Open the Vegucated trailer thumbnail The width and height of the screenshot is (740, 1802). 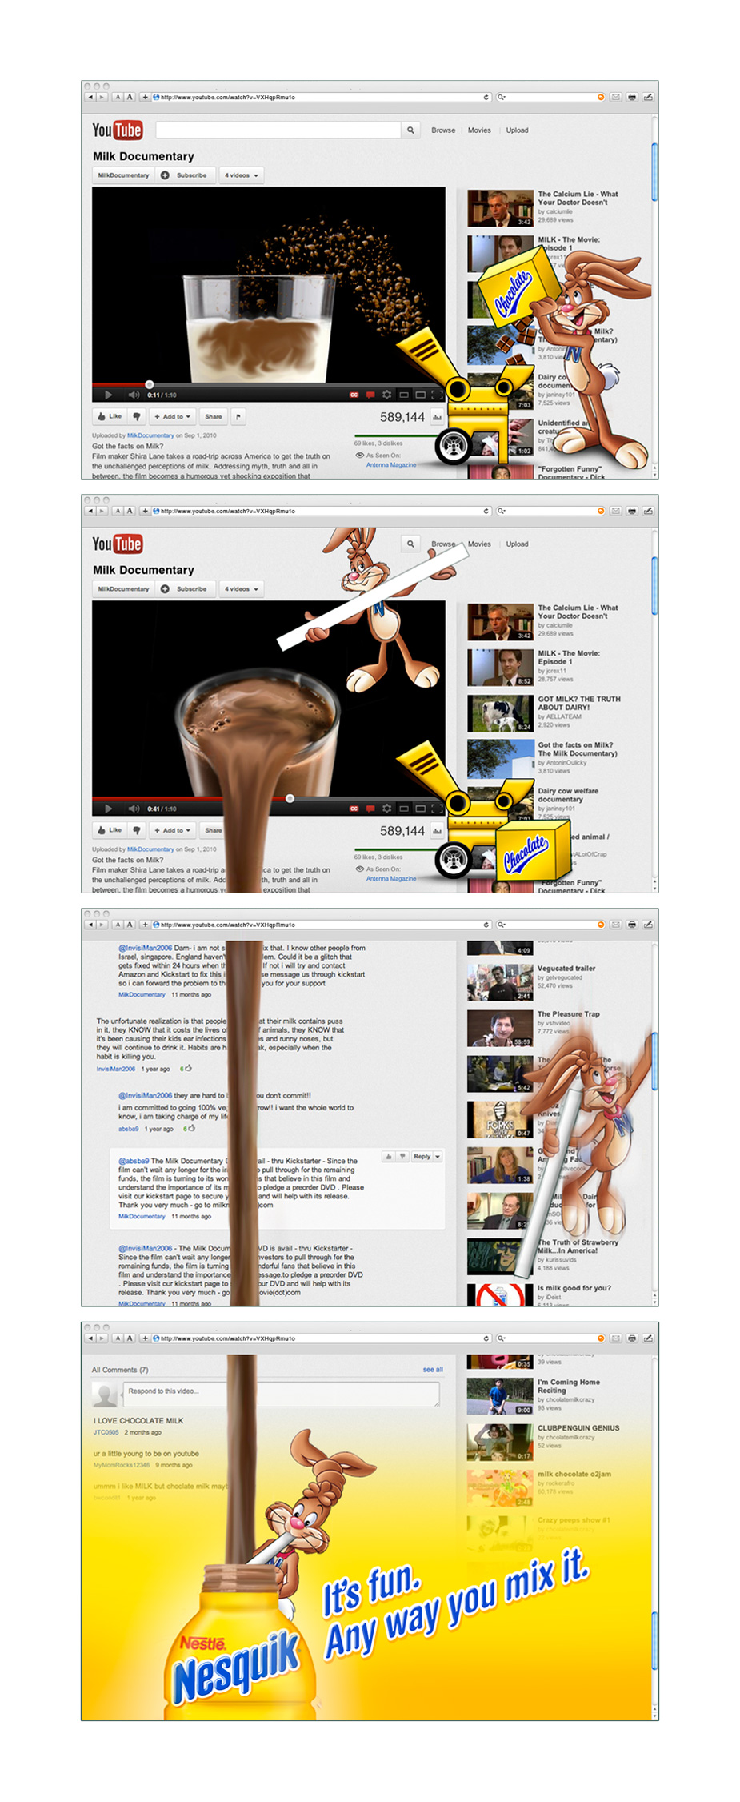(500, 982)
